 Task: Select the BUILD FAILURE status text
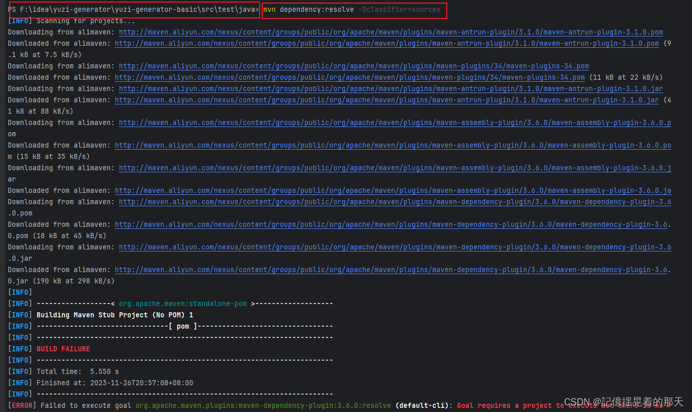pos(63,348)
